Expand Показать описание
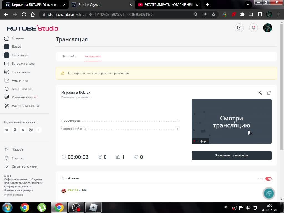 (x=76, y=97)
